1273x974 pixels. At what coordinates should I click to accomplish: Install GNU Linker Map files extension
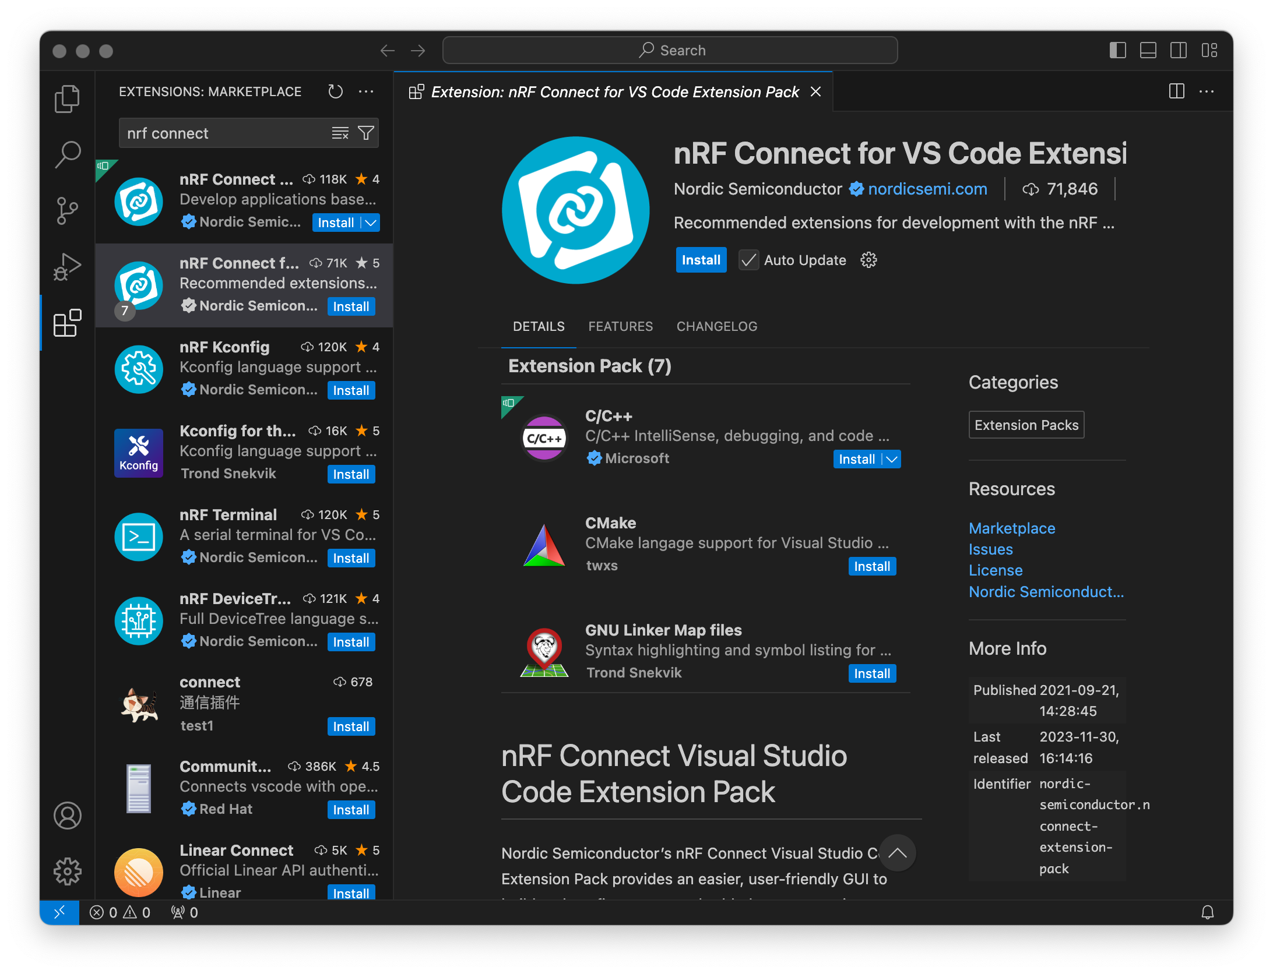872,673
